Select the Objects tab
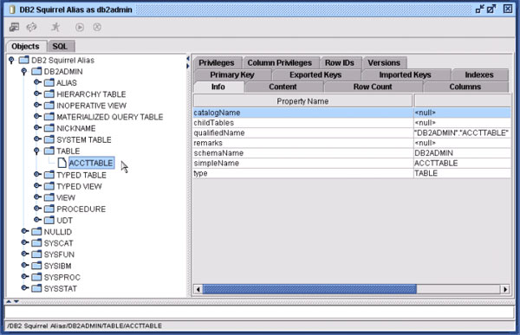Viewport: 520px width, 335px height. 25,47
